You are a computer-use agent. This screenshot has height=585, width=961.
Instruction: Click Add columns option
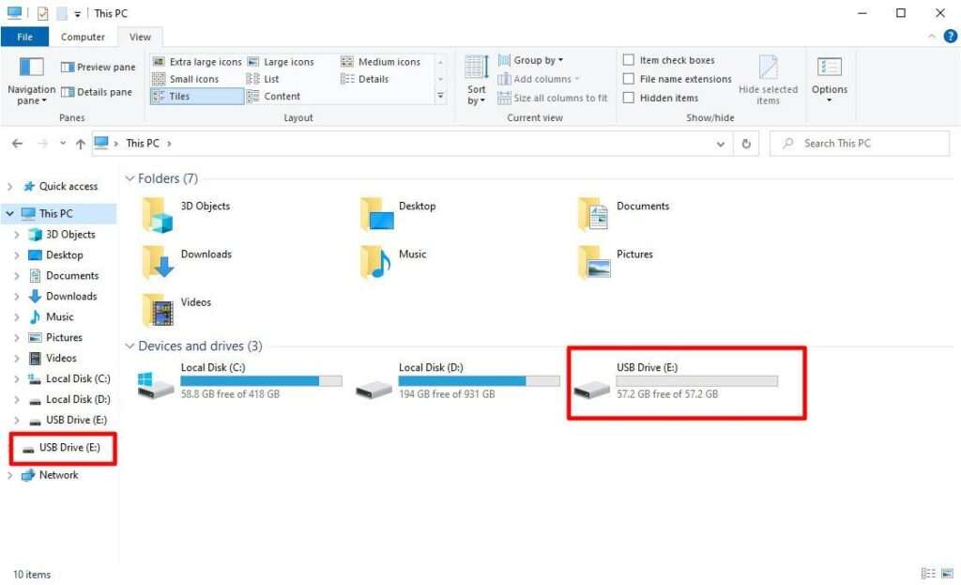point(539,79)
